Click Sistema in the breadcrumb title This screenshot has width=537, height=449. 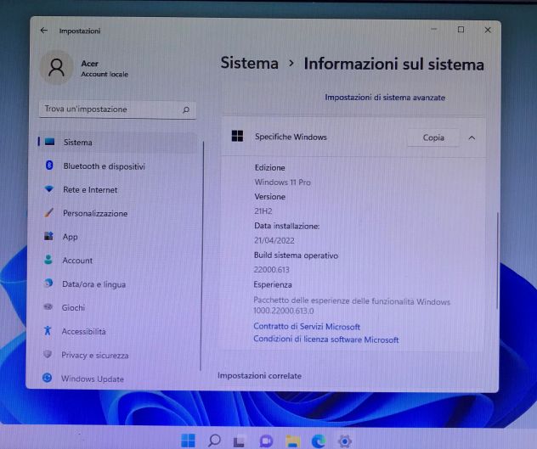[249, 63]
